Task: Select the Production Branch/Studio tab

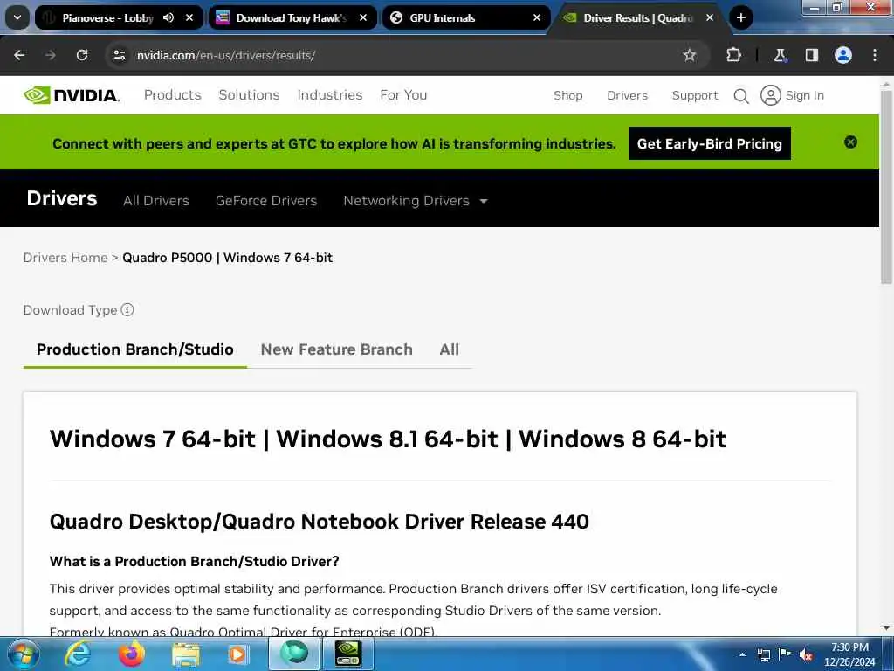Action: (x=135, y=349)
